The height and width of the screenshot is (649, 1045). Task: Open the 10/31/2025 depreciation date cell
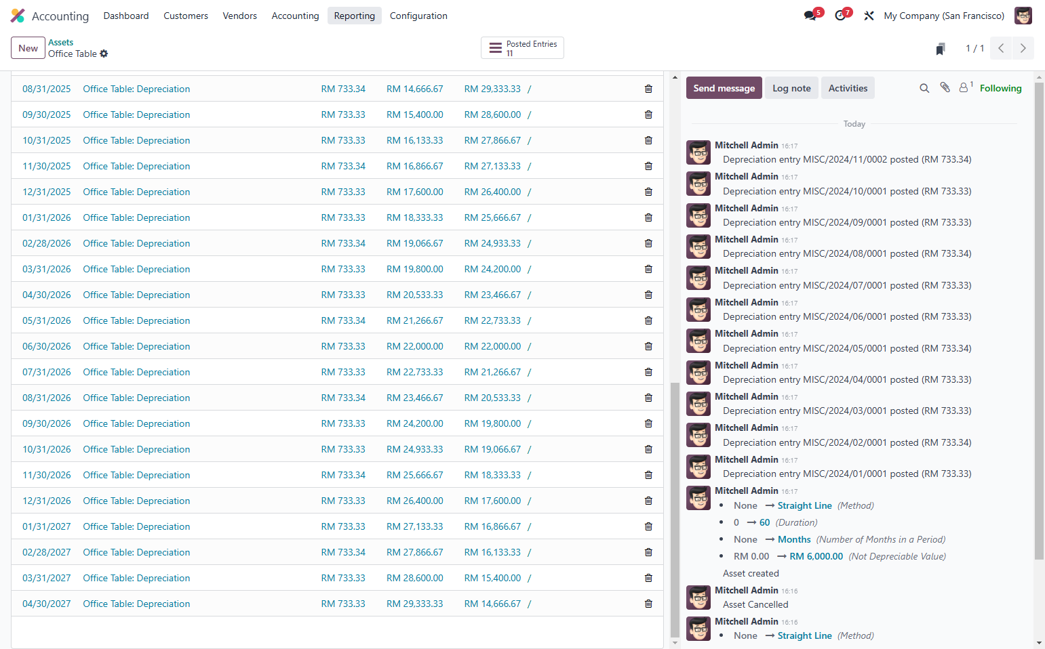(x=47, y=140)
